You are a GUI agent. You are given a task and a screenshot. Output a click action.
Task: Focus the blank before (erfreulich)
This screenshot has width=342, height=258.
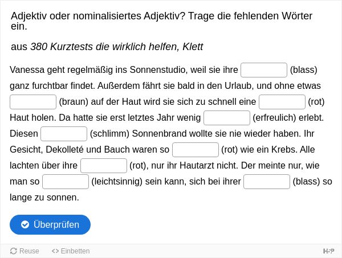[227, 118]
